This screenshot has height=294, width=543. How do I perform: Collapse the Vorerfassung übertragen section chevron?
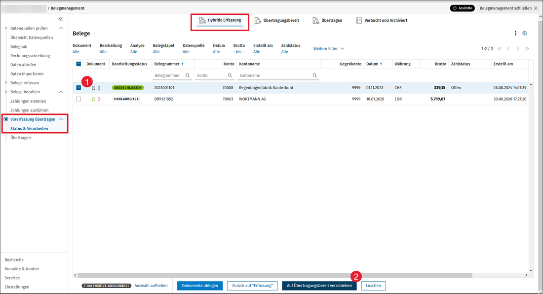(61, 119)
